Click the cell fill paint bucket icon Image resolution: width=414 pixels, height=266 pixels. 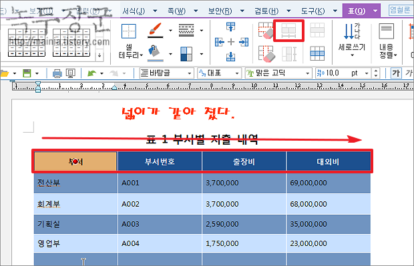point(155,54)
